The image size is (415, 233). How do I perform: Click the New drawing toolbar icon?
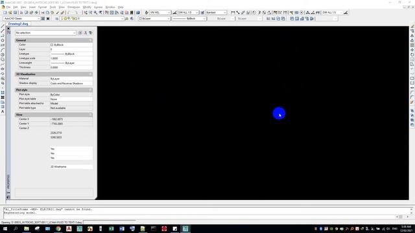coord(5,12)
